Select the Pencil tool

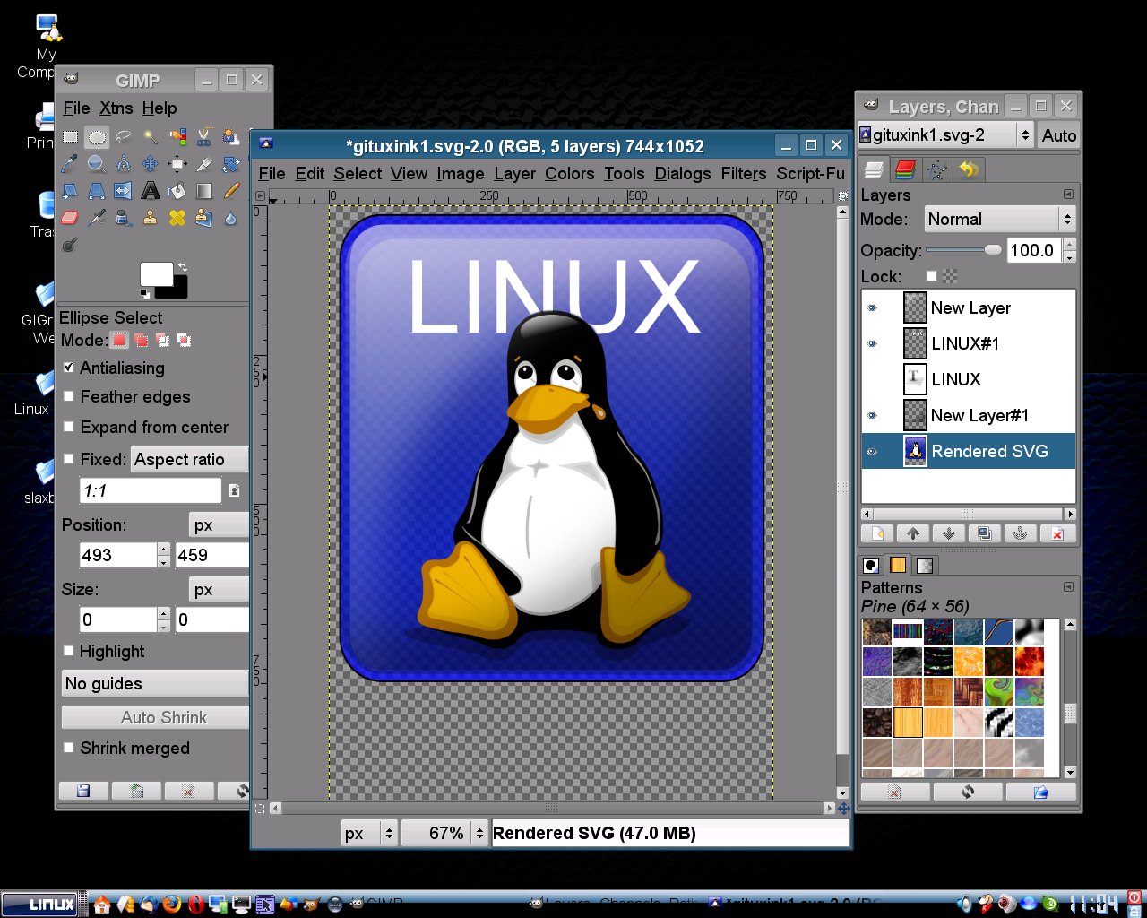[231, 190]
